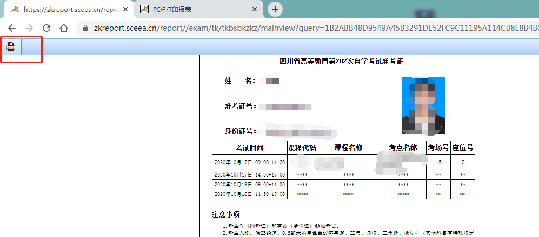Click the exam room number 15
539x237 pixels.
pos(438,162)
